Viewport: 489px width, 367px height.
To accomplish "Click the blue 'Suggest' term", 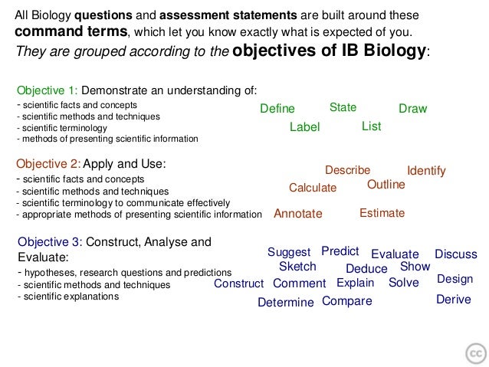I will pyautogui.click(x=289, y=252).
